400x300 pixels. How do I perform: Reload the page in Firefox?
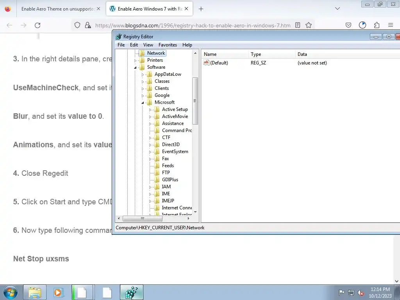[x=37, y=25]
